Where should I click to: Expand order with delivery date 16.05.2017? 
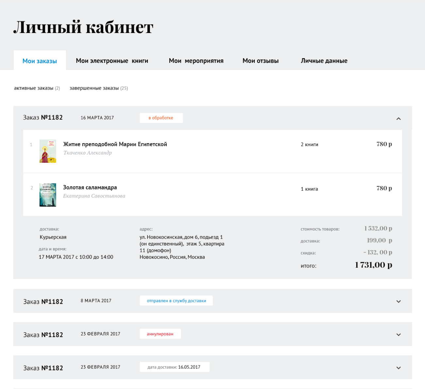click(398, 368)
